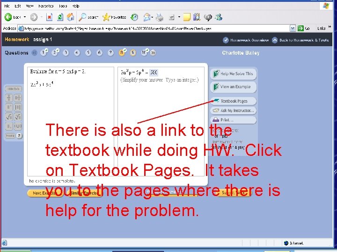Select the highlighted question 8 circle
337x252 pixels.
(x=122, y=53)
